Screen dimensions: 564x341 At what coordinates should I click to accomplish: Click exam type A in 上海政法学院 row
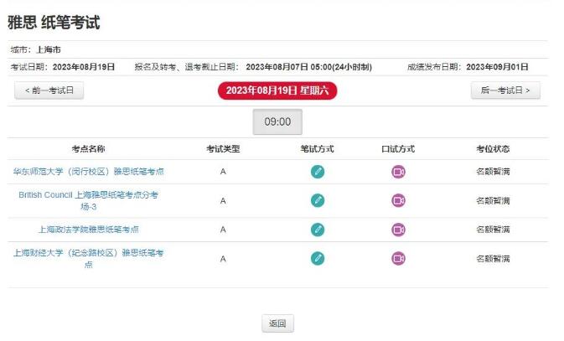point(223,230)
